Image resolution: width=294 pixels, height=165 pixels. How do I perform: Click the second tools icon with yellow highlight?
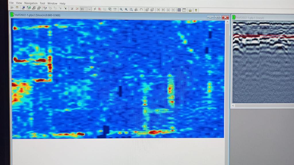tap(17, 8)
